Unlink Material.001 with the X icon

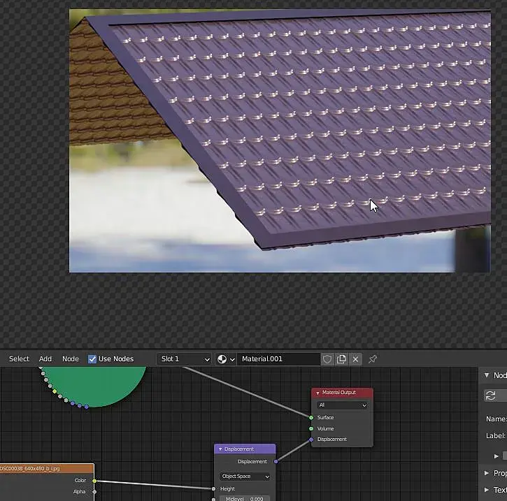coord(356,359)
